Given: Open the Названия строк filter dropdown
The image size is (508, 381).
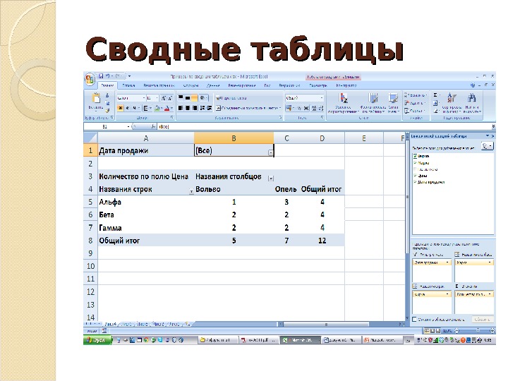Looking at the screenshot, I should click(x=191, y=191).
